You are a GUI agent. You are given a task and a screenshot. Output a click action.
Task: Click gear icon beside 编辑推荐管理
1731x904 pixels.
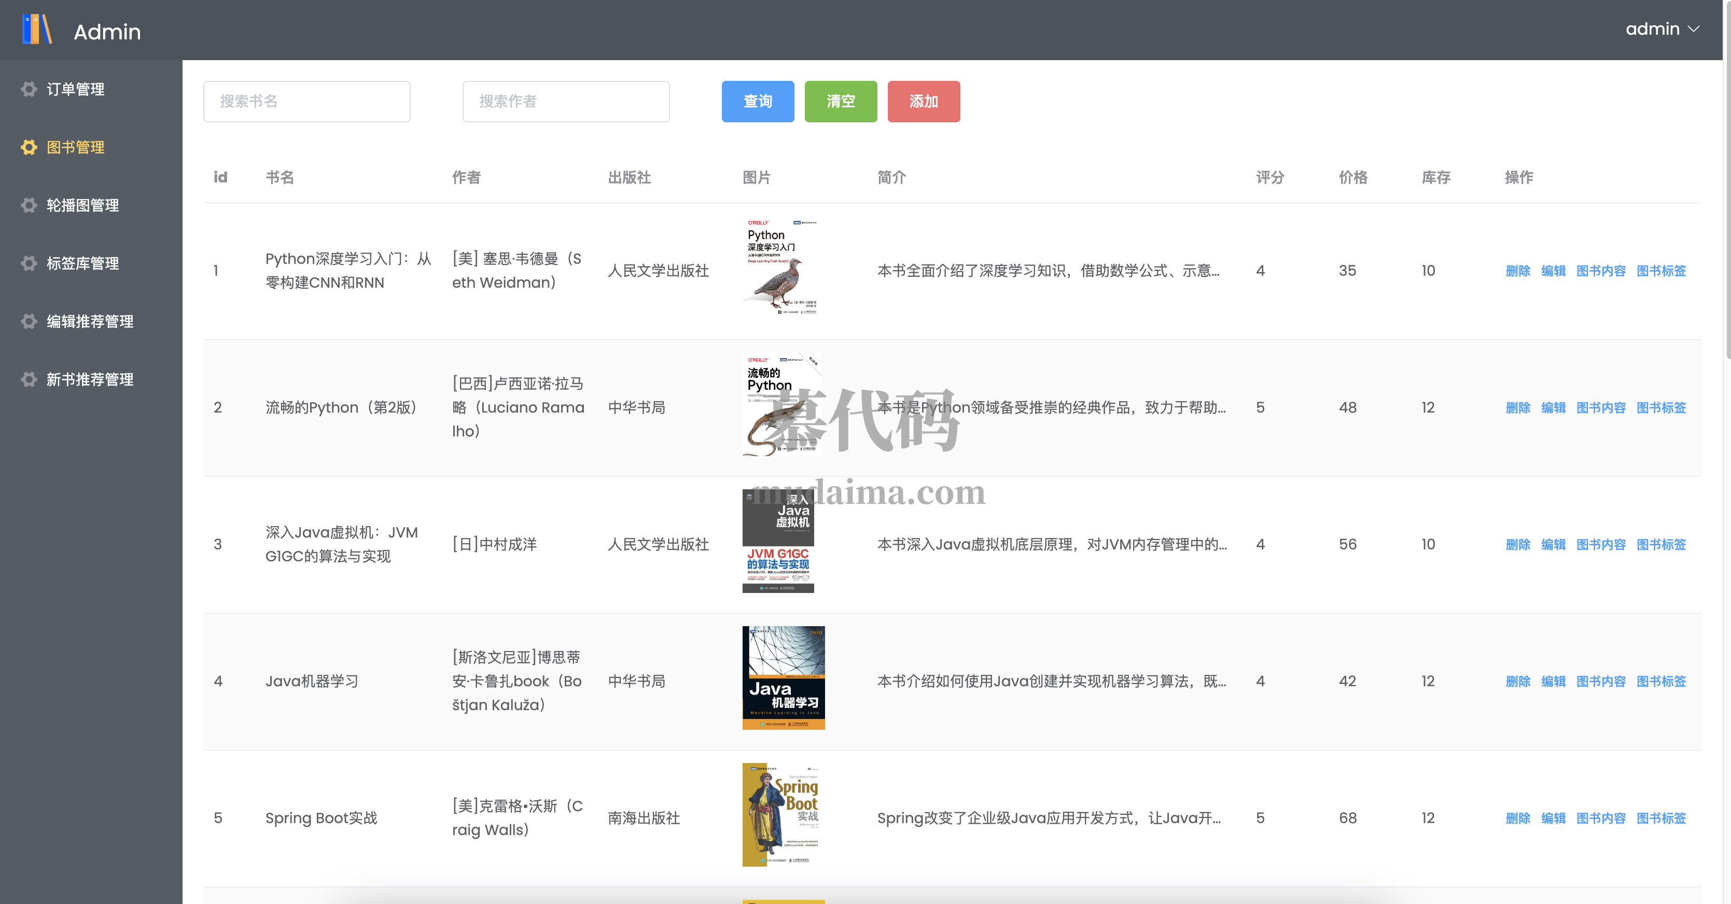tap(29, 322)
